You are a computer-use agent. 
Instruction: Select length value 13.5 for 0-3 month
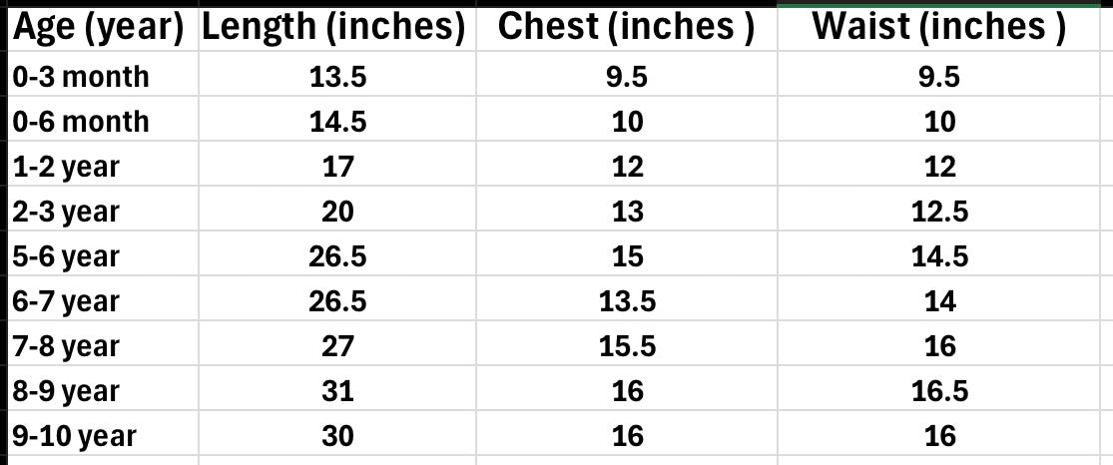[x=337, y=74]
